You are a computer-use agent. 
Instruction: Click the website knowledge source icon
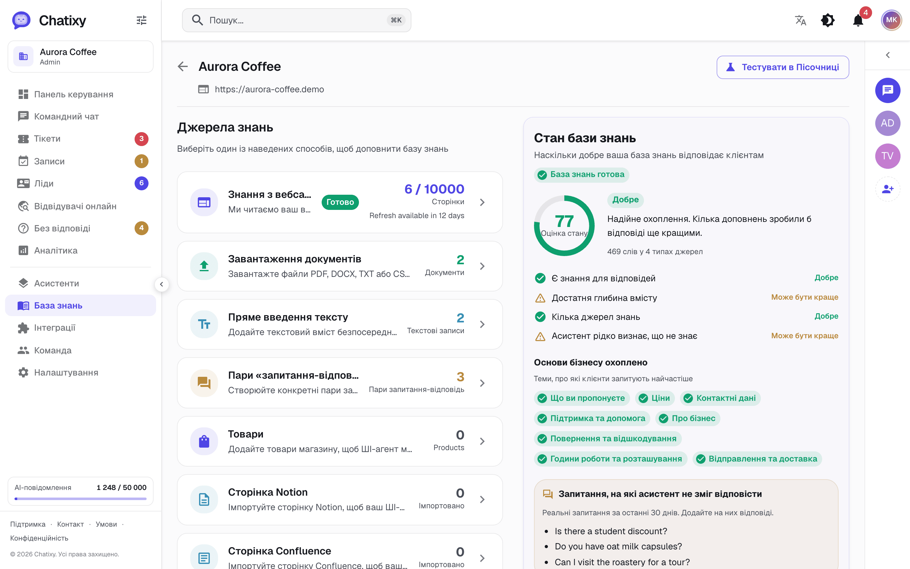click(x=204, y=202)
